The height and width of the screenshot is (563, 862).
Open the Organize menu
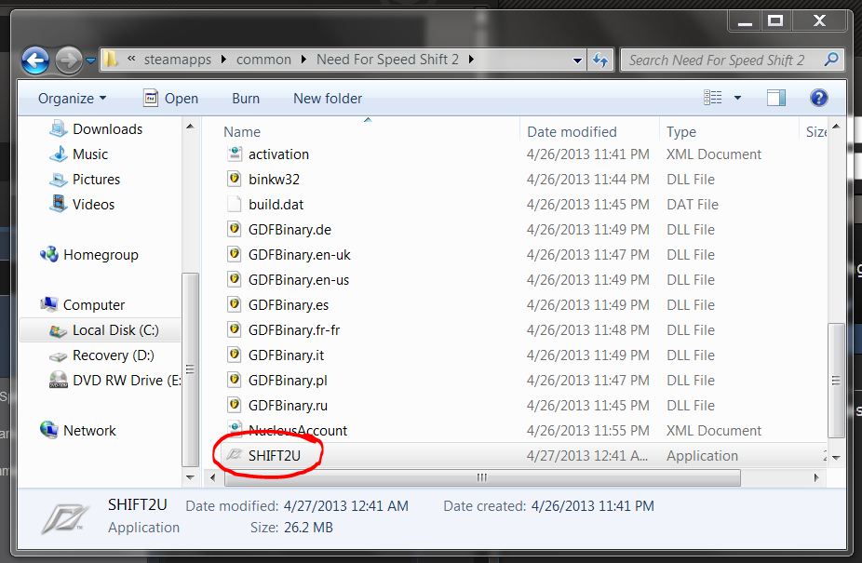click(x=72, y=99)
